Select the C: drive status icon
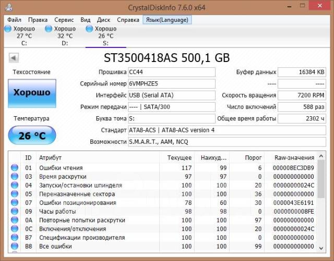This screenshot has width=334, height=261. click(x=8, y=29)
